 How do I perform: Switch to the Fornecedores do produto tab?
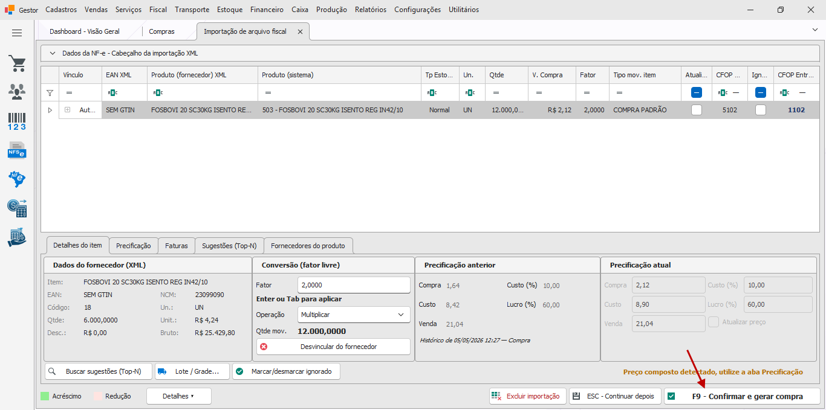pos(308,246)
